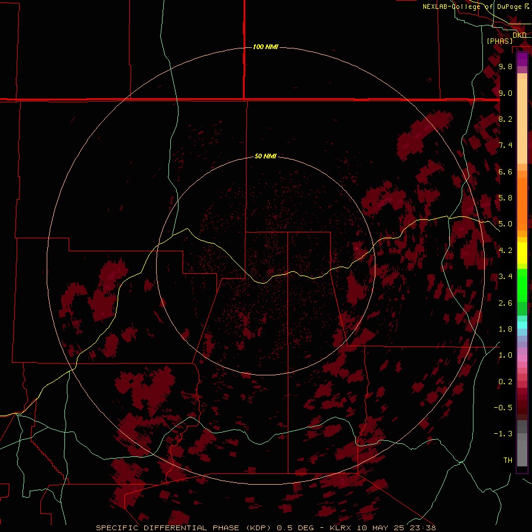Viewport: 532px width, 532px height.
Task: Click the 4.2 value on color scale
Action: pyautogui.click(x=505, y=251)
